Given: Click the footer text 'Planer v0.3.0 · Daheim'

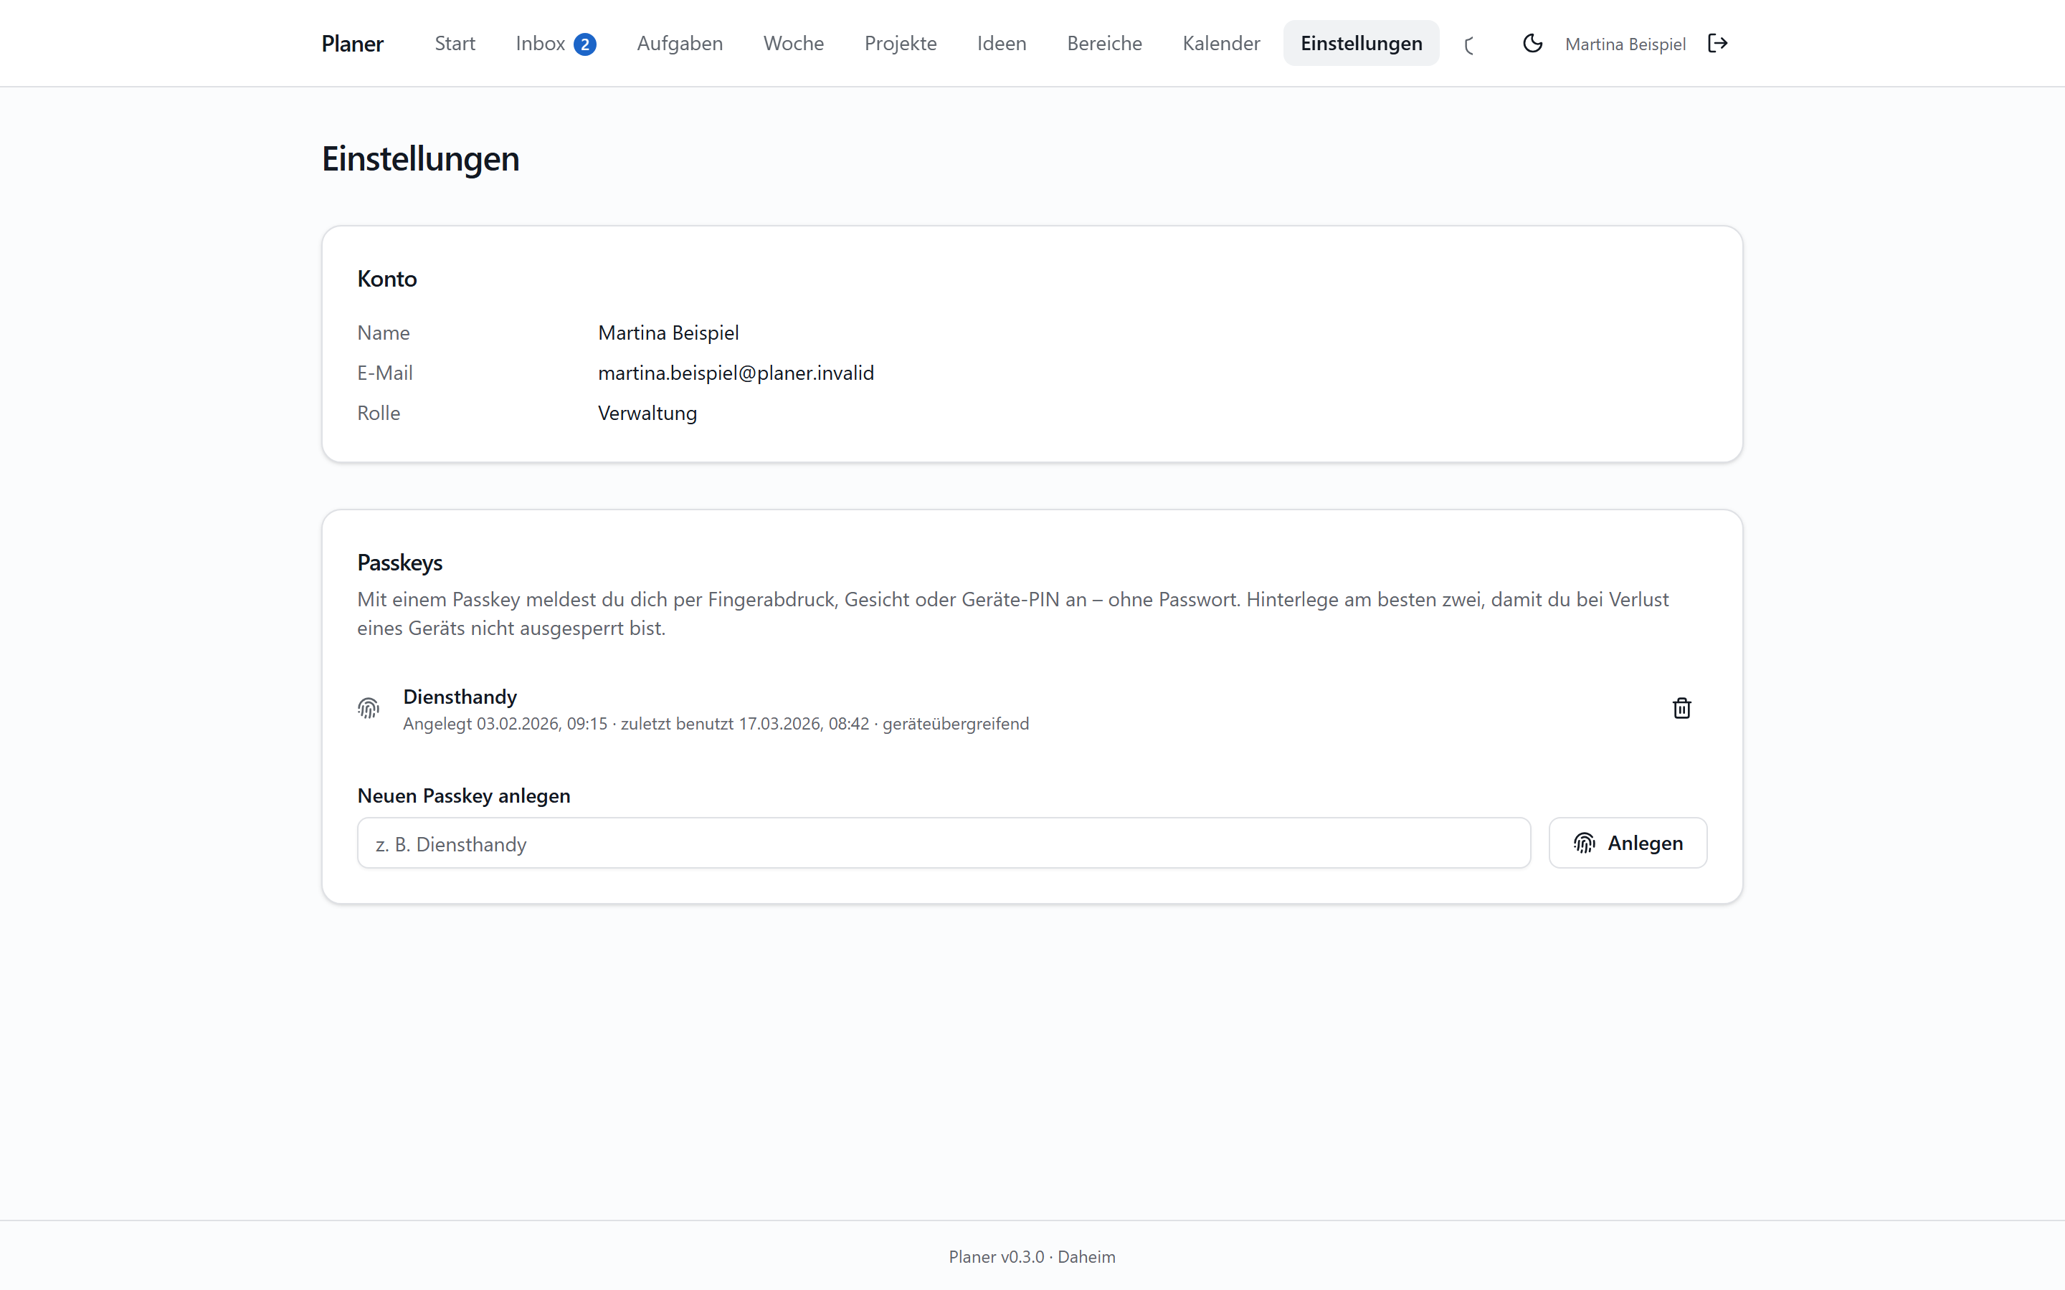Looking at the screenshot, I should coord(1032,1257).
